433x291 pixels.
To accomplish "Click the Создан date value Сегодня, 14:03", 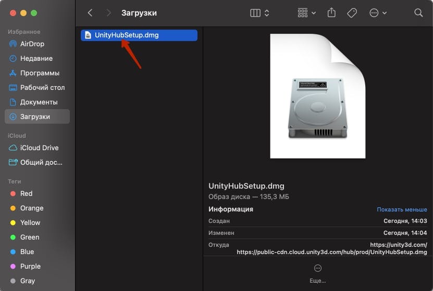I will point(405,221).
